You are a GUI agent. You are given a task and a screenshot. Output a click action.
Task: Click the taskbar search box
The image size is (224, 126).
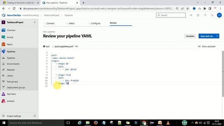coord(36,123)
